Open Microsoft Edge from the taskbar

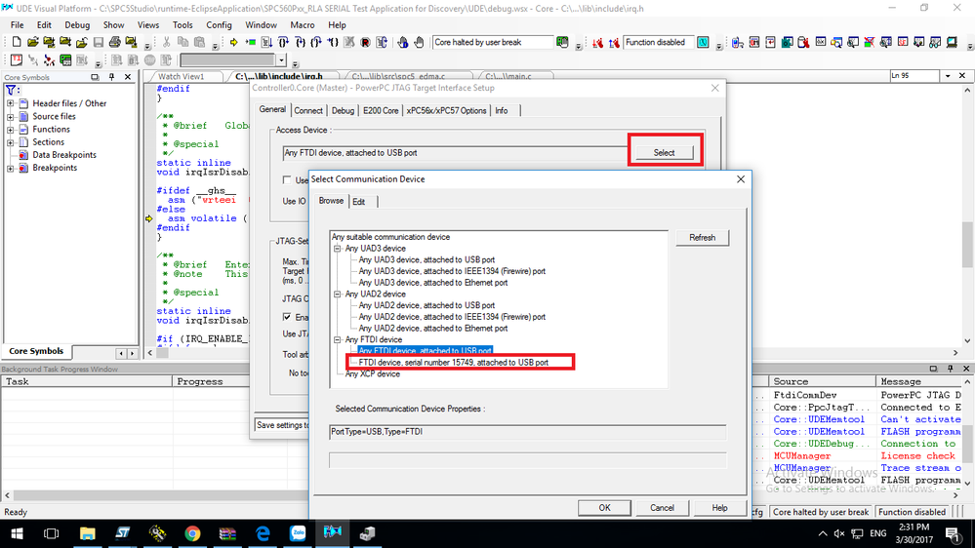pos(263,533)
